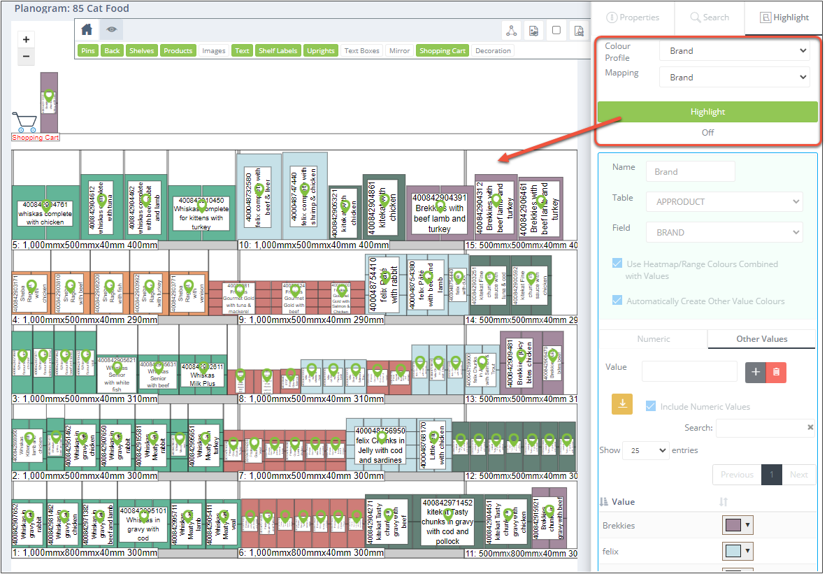This screenshot has width=827, height=574.
Task: Select the felix value row
Action: pos(707,551)
